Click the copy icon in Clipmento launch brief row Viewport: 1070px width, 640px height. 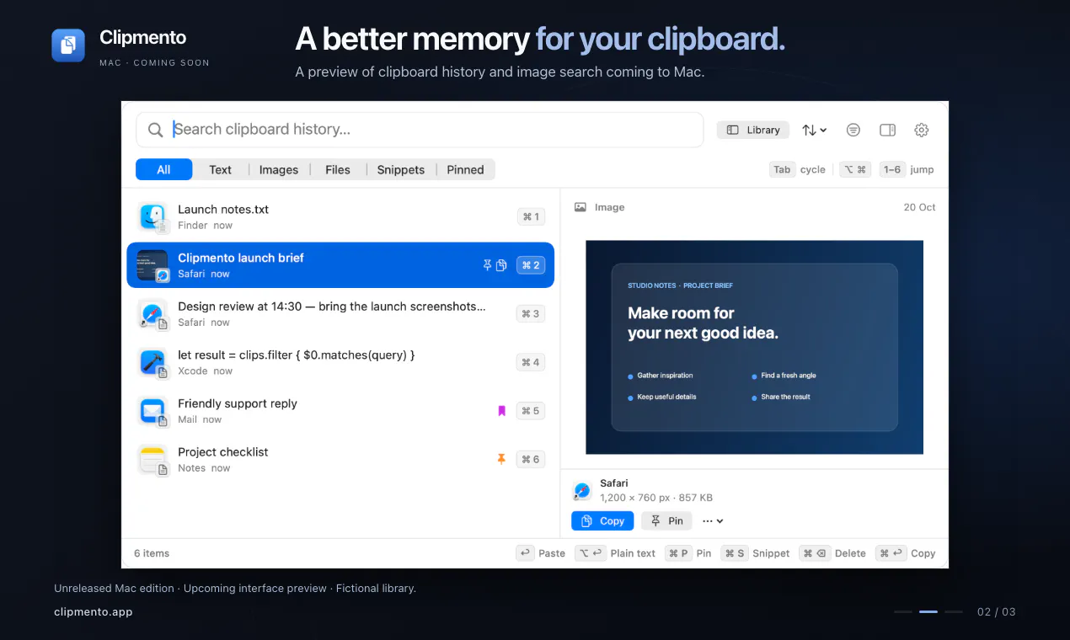(501, 265)
